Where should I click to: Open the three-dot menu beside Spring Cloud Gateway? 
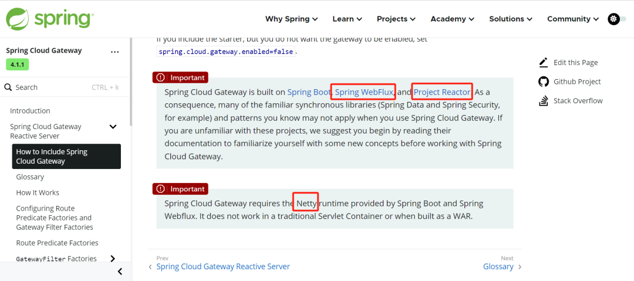tap(115, 52)
